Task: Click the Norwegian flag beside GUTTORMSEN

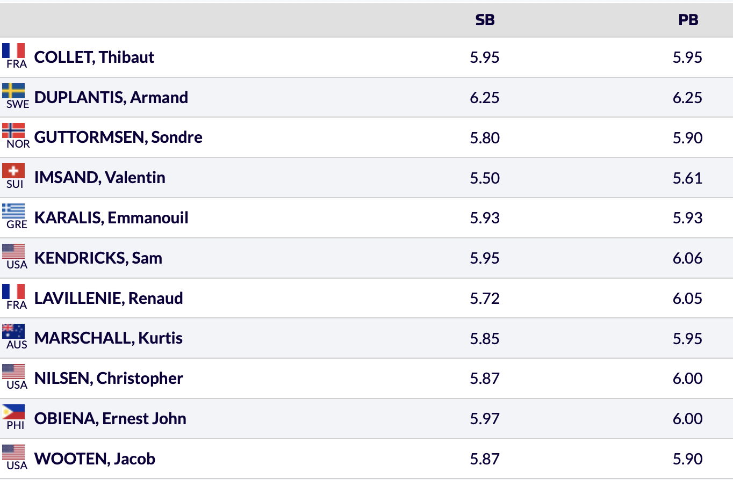Action: click(x=13, y=131)
